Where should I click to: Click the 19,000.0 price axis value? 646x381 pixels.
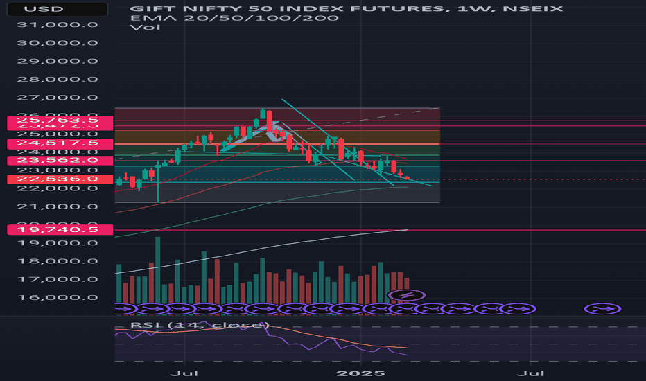coord(58,243)
